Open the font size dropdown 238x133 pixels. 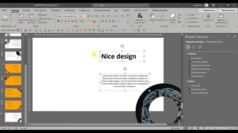[86, 16]
